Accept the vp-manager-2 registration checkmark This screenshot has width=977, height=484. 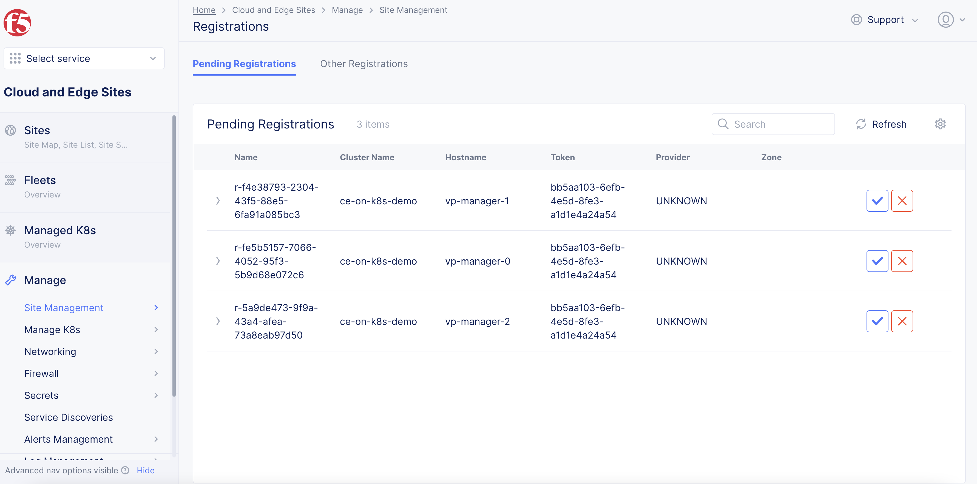coord(877,321)
